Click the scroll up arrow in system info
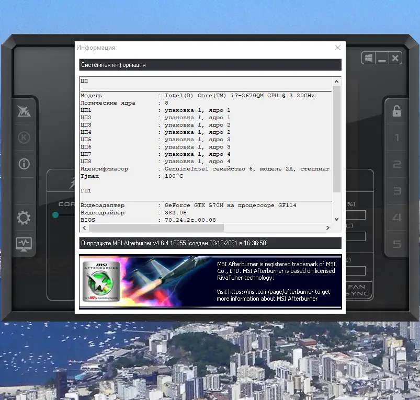 pyautogui.click(x=337, y=82)
